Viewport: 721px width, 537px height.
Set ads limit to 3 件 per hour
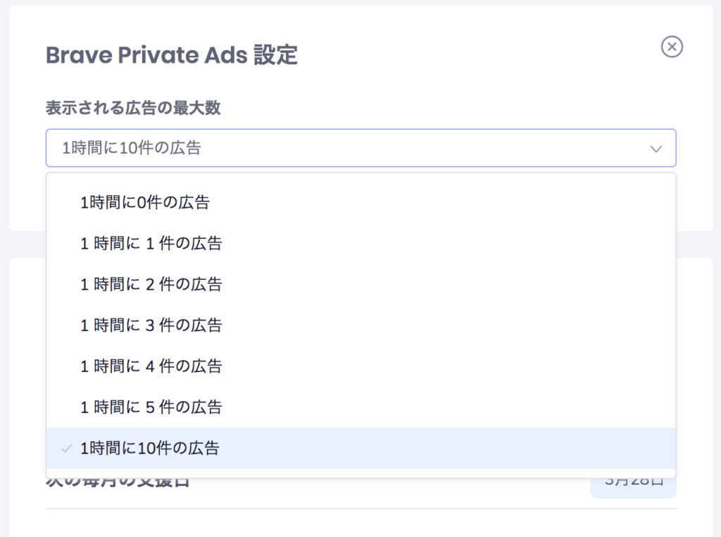(x=360, y=325)
